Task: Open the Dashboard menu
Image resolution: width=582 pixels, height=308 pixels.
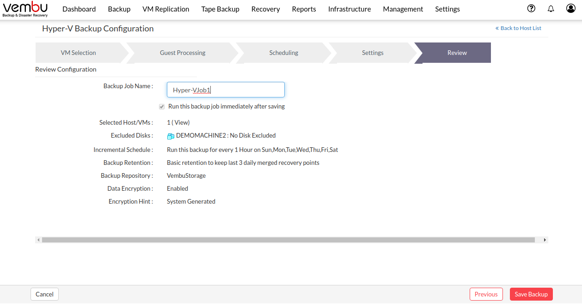Action: click(x=79, y=9)
